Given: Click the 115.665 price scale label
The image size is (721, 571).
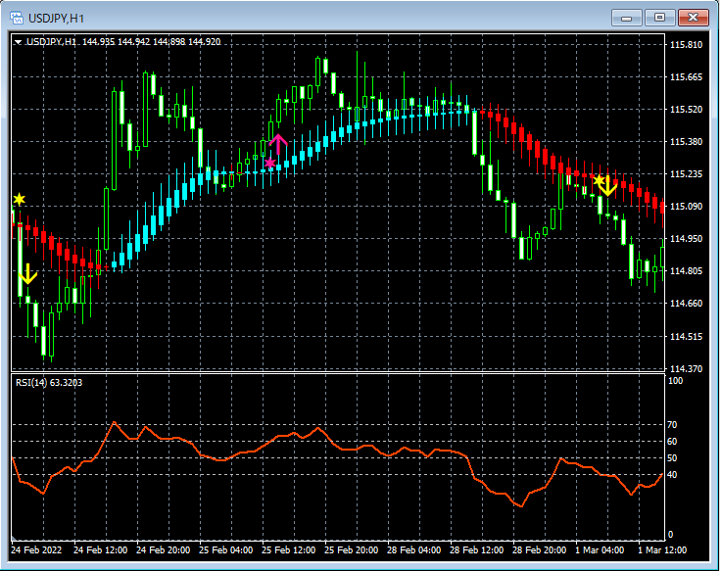Looking at the screenshot, I should pos(686,76).
